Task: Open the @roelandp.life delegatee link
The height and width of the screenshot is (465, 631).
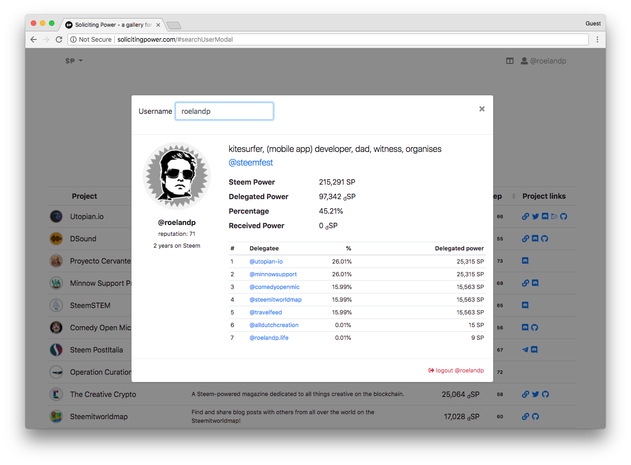Action: click(269, 338)
